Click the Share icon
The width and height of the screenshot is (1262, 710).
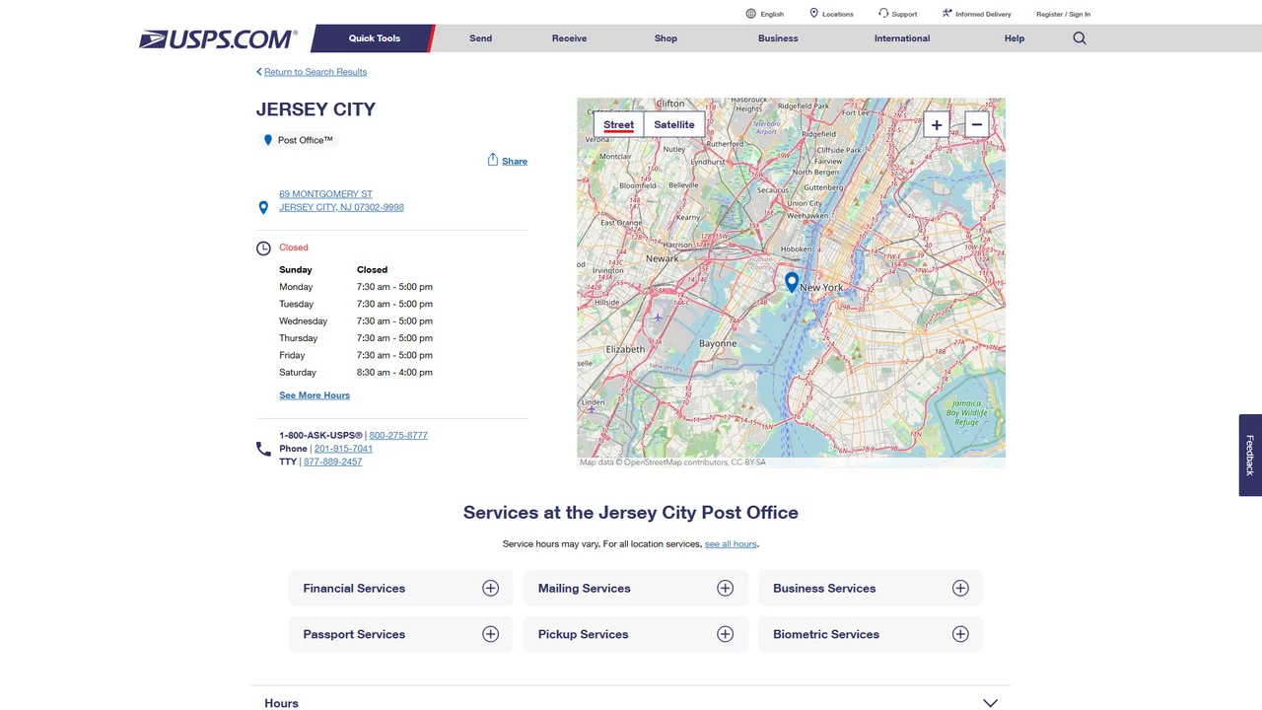point(493,160)
